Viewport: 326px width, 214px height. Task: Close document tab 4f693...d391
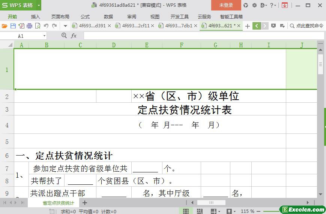[x=110, y=26]
